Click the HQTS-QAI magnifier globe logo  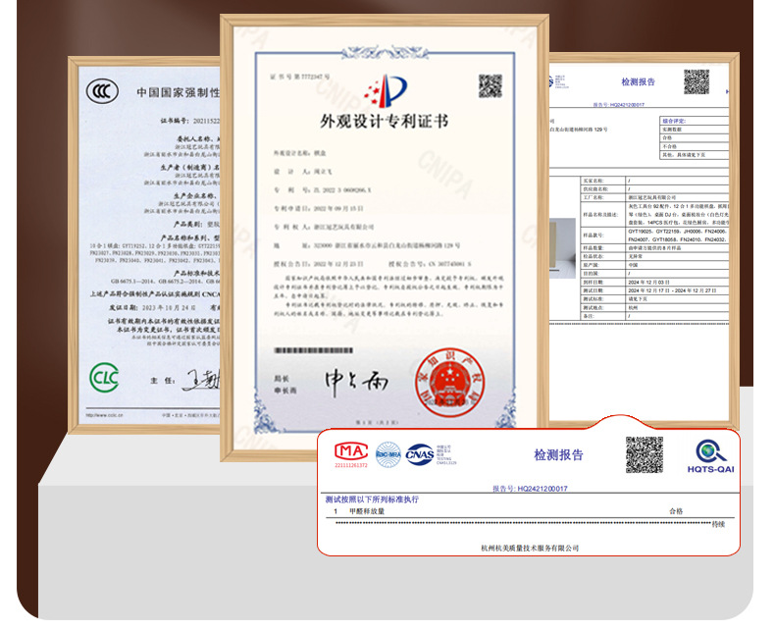pyautogui.click(x=711, y=451)
